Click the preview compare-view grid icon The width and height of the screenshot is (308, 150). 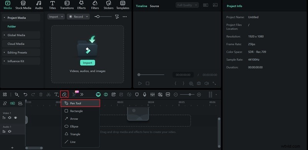206,5
